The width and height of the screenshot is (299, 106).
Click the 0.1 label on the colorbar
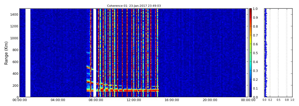pyautogui.click(x=255, y=89)
